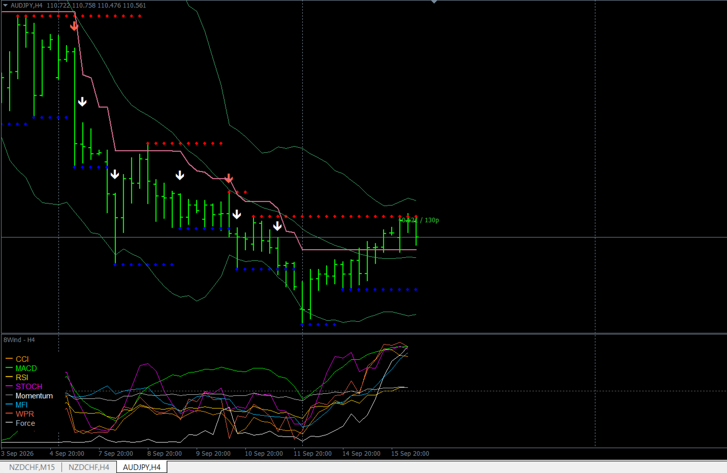Open the AUDJPY,H4 chart title dropdown arrow
727x473 pixels.
pos(5,5)
